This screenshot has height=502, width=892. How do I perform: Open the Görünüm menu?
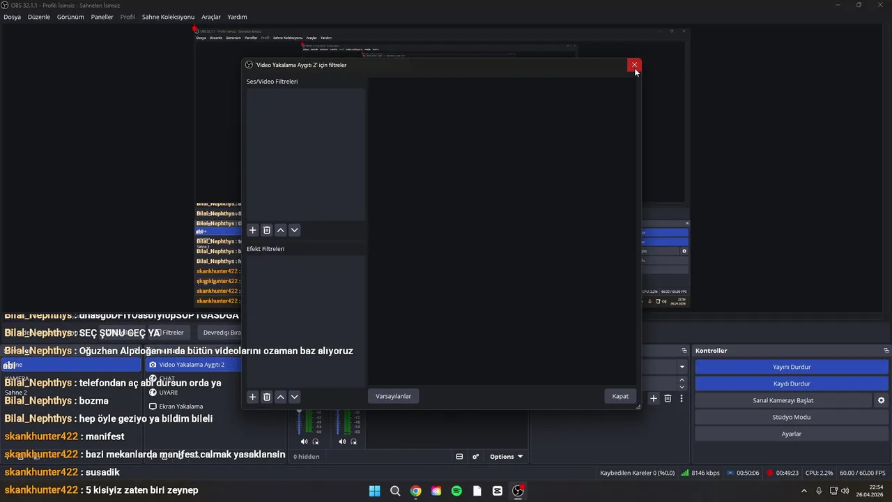click(70, 17)
